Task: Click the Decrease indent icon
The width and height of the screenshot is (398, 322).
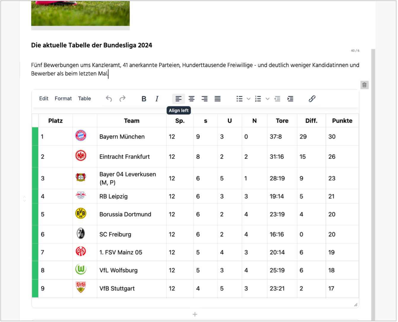Action: [x=278, y=99]
